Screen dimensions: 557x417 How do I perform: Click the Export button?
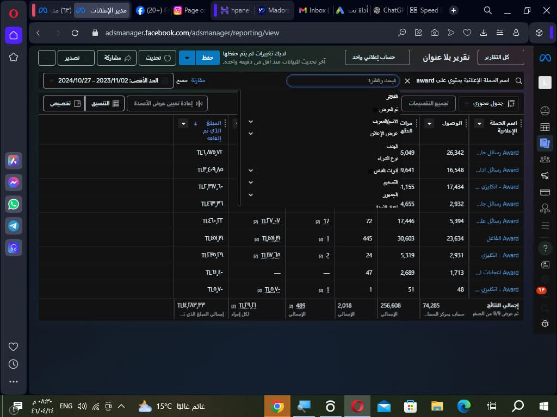point(69,58)
